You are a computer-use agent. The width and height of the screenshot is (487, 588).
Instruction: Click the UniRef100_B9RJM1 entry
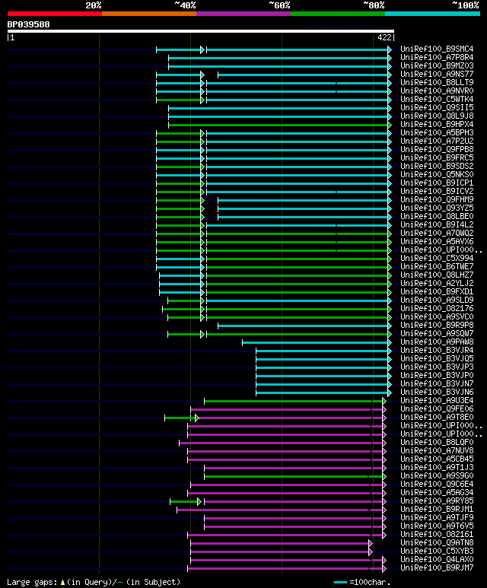click(x=437, y=509)
